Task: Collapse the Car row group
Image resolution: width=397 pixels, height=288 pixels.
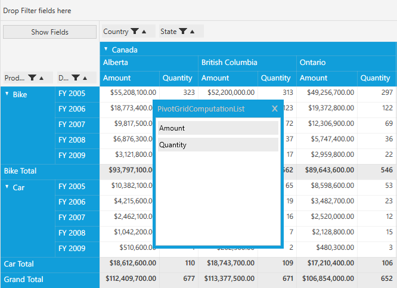Action: pyautogui.click(x=7, y=187)
